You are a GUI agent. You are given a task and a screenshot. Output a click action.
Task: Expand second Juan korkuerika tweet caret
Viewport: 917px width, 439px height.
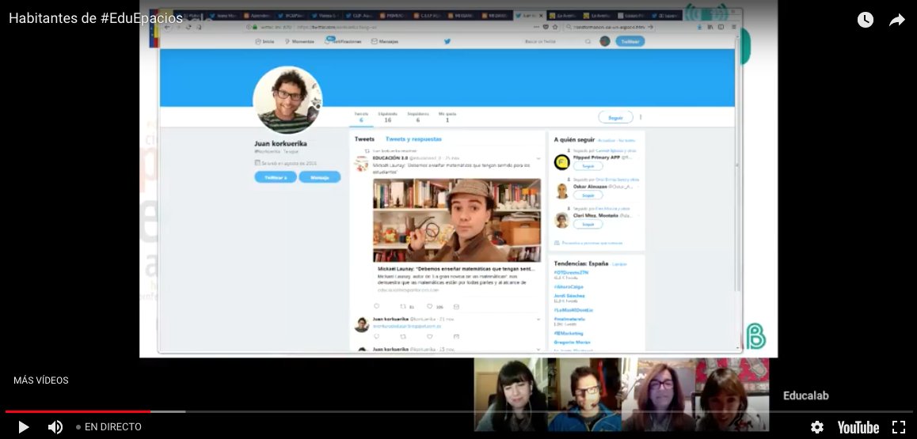click(538, 320)
